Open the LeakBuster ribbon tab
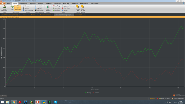The width and height of the screenshot is (185, 104). (x=75, y=4)
